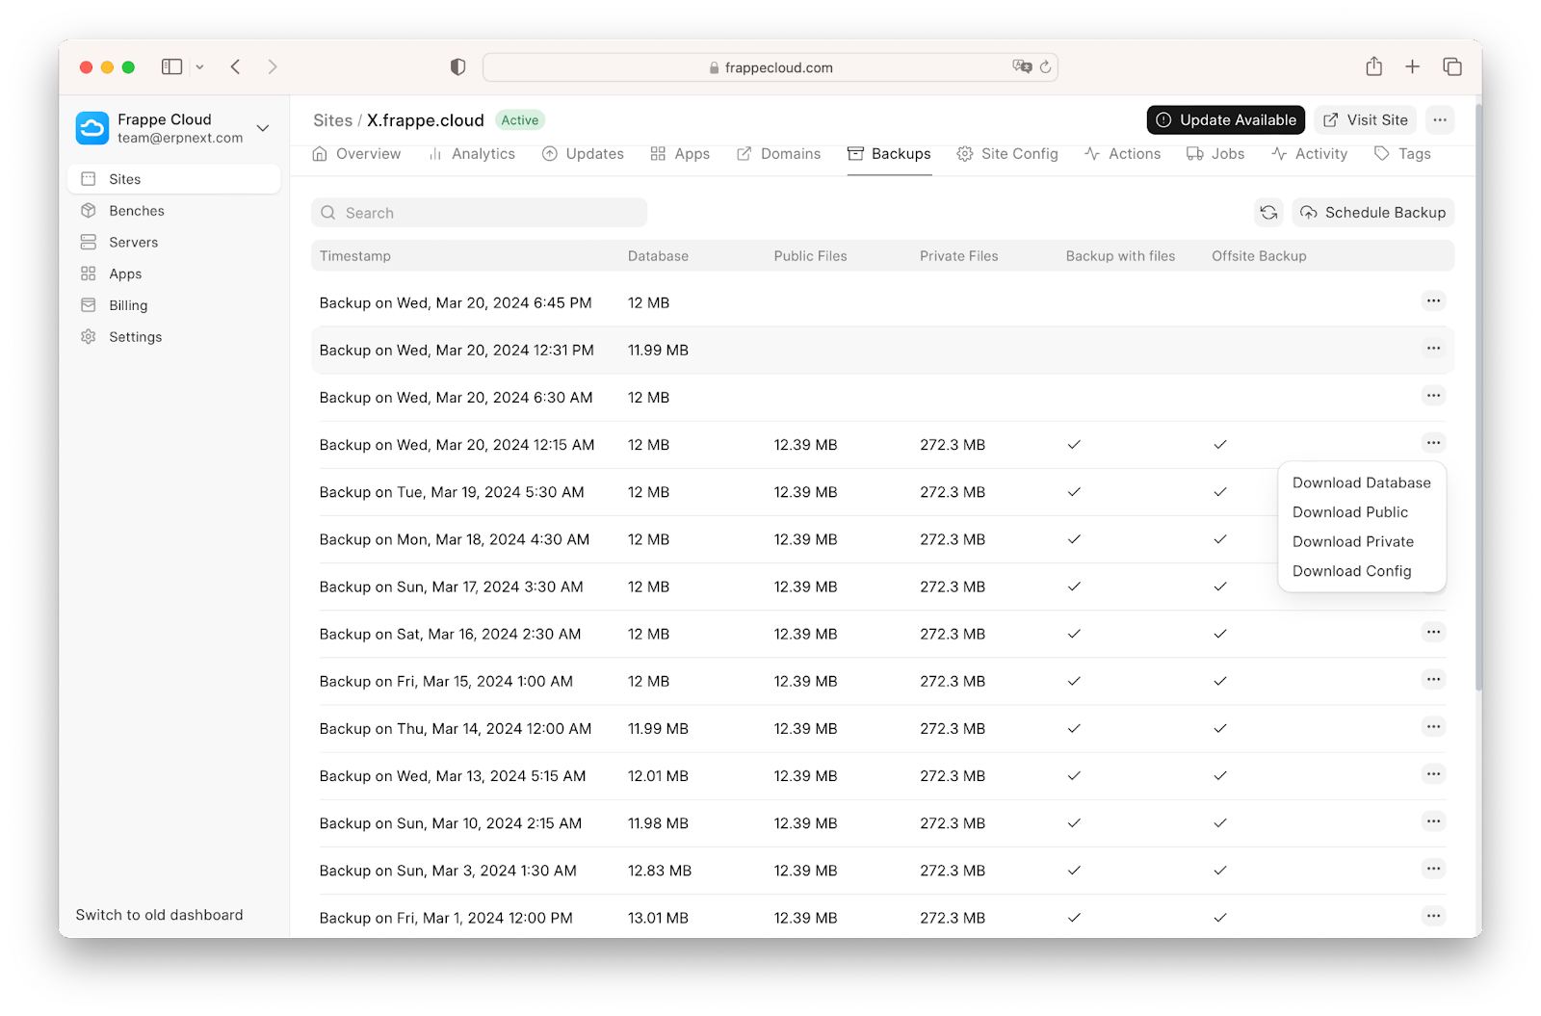The image size is (1541, 1016).
Task: Select Download Database from the menu
Action: (1361, 482)
